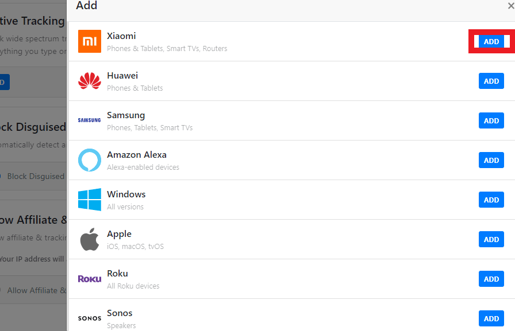Viewport: 515px width, 331px height.
Task: Add Huawei to the blocklist
Action: (491, 81)
